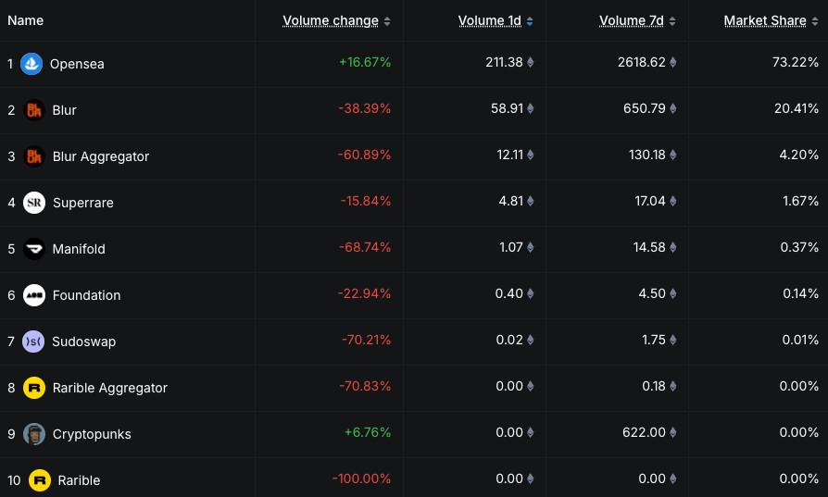Sort table by Volume change column
The image size is (828, 497).
331,20
